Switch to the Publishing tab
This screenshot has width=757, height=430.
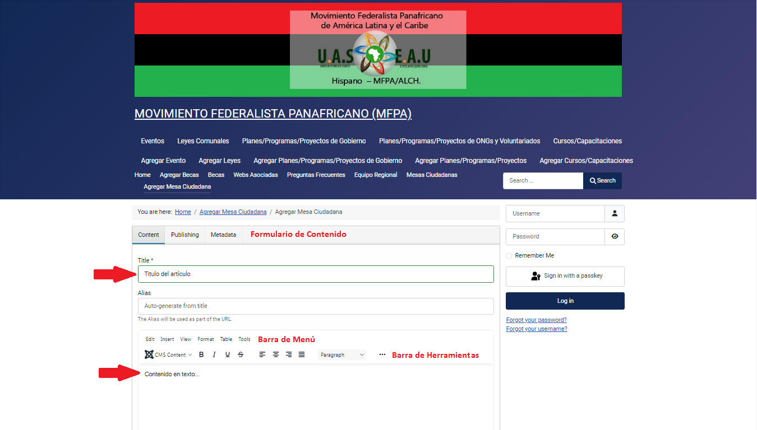point(185,235)
